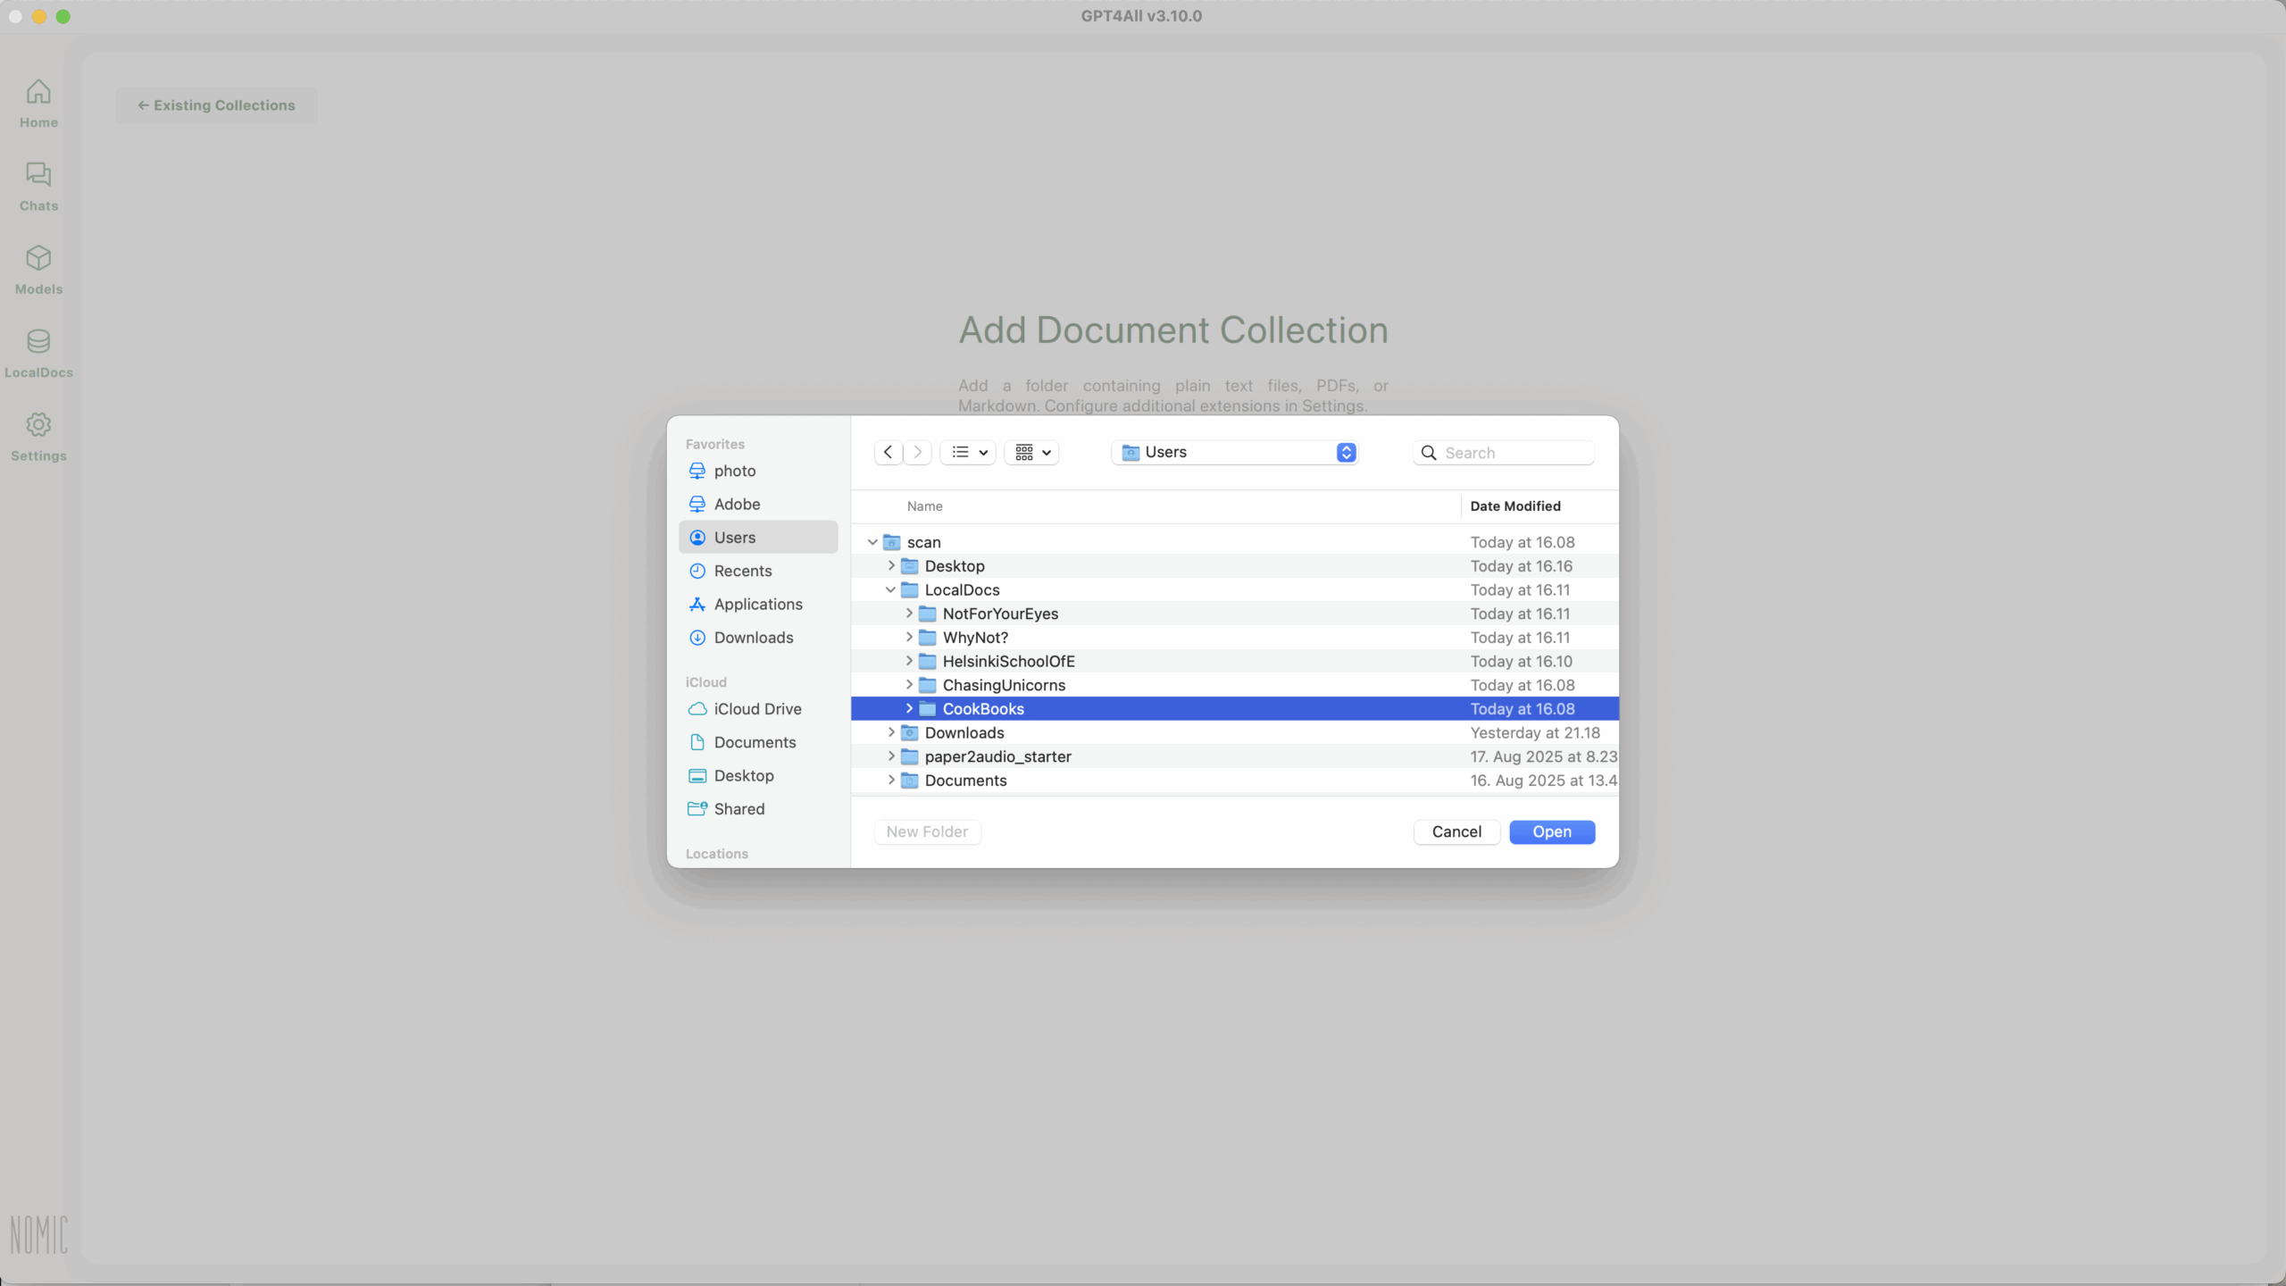Select photo in Favorites
This screenshot has height=1286, width=2286.
click(x=758, y=471)
